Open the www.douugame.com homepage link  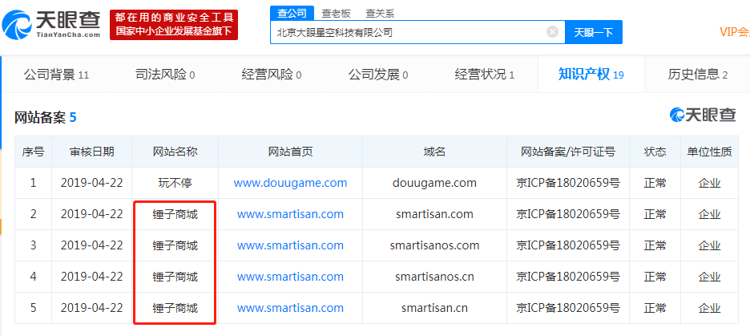(290, 183)
